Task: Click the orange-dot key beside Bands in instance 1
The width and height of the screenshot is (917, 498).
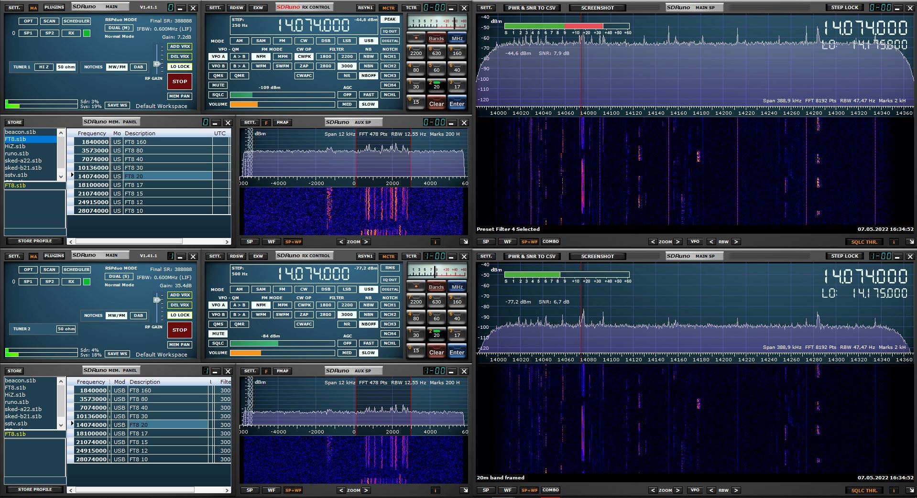Action: [x=416, y=287]
